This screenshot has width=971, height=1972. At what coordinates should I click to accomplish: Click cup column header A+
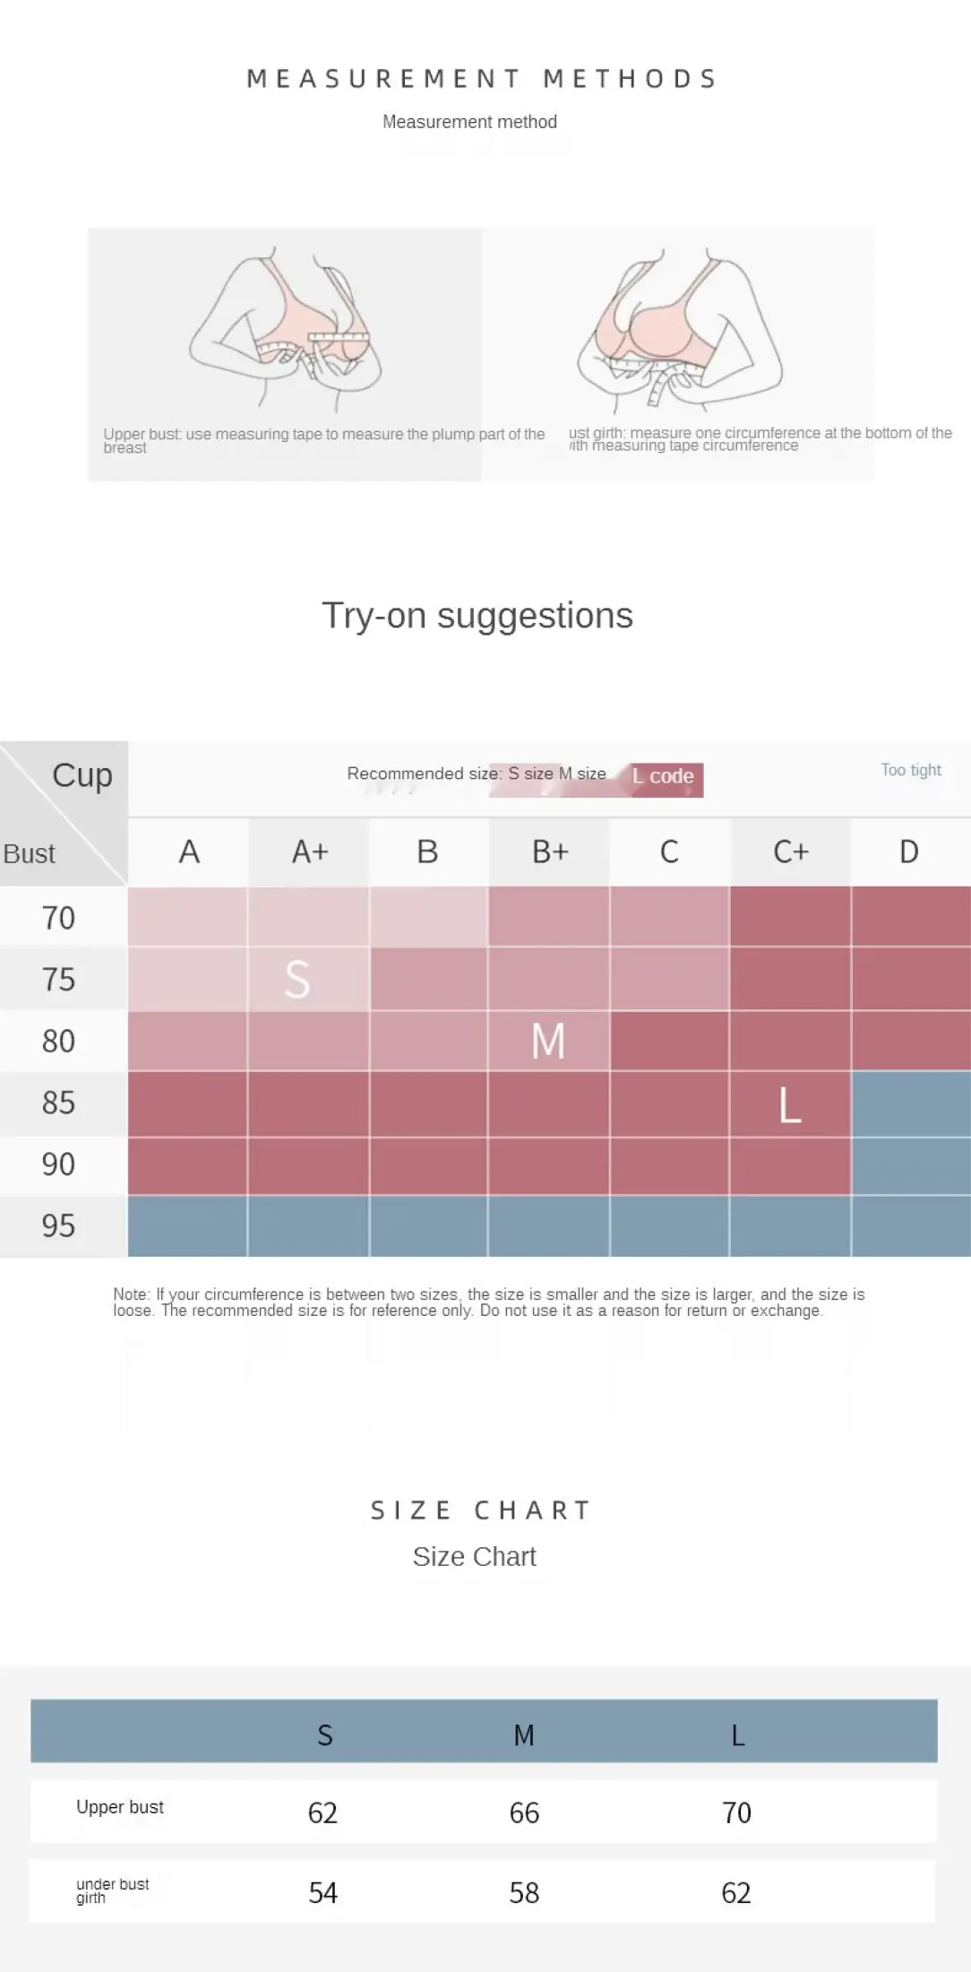pos(310,852)
